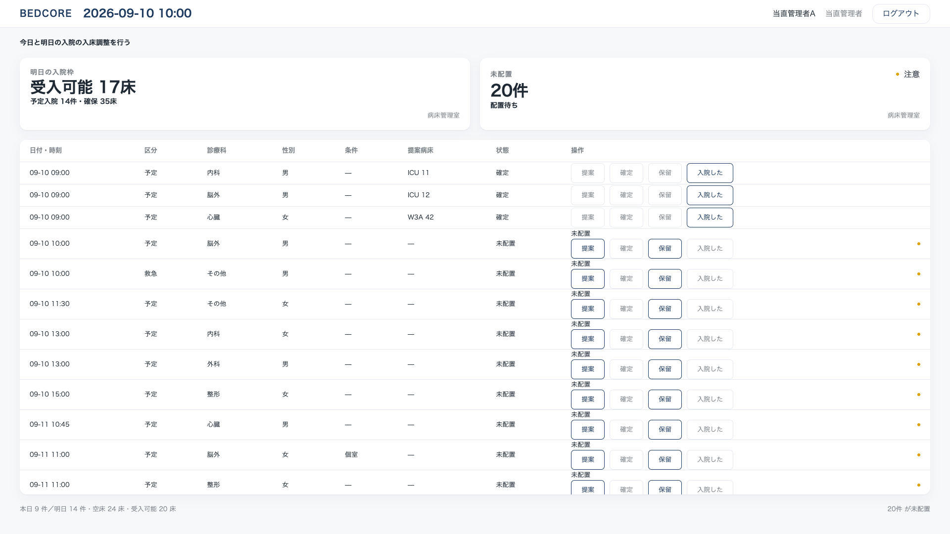Click the 区分 column header
Viewport: 950px width, 534px height.
[150, 150]
